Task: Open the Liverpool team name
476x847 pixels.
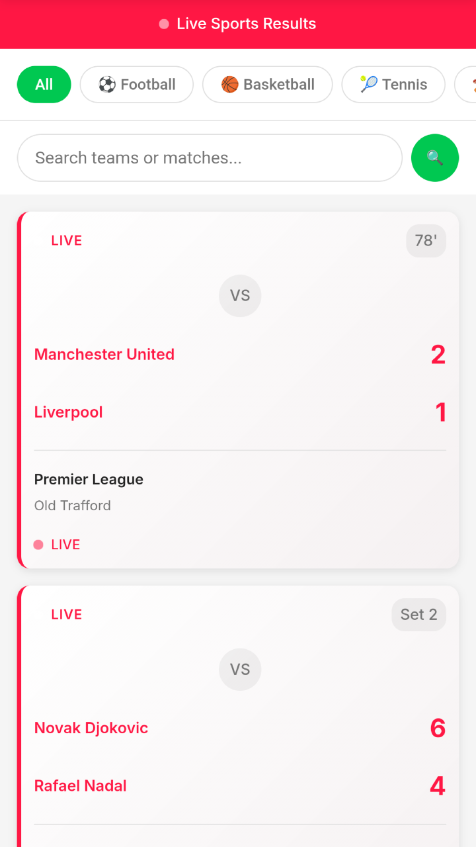Action: pos(69,412)
